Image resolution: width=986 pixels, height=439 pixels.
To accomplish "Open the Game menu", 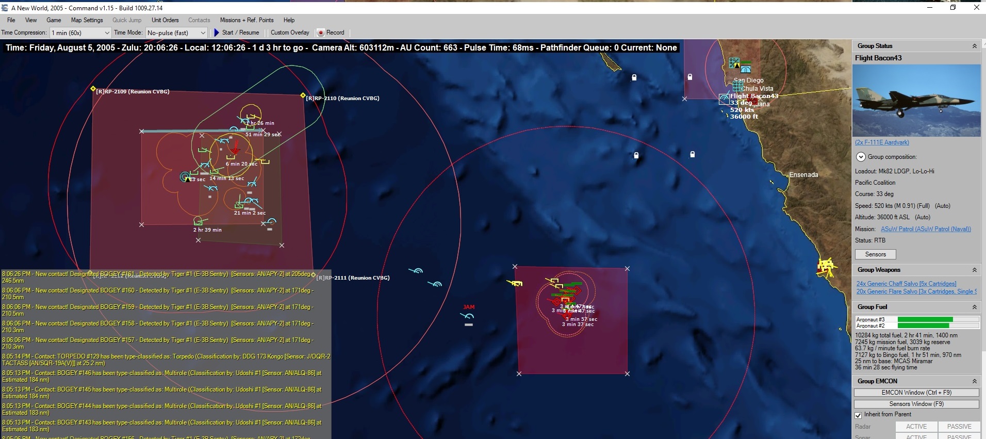I will [x=54, y=20].
